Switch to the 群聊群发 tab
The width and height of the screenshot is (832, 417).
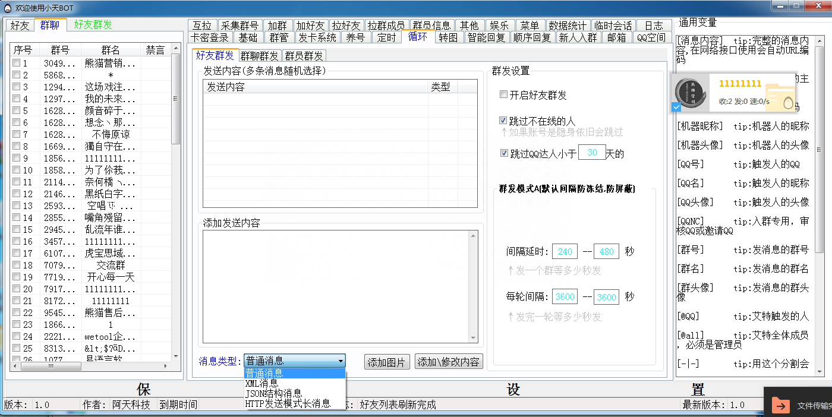pyautogui.click(x=260, y=56)
